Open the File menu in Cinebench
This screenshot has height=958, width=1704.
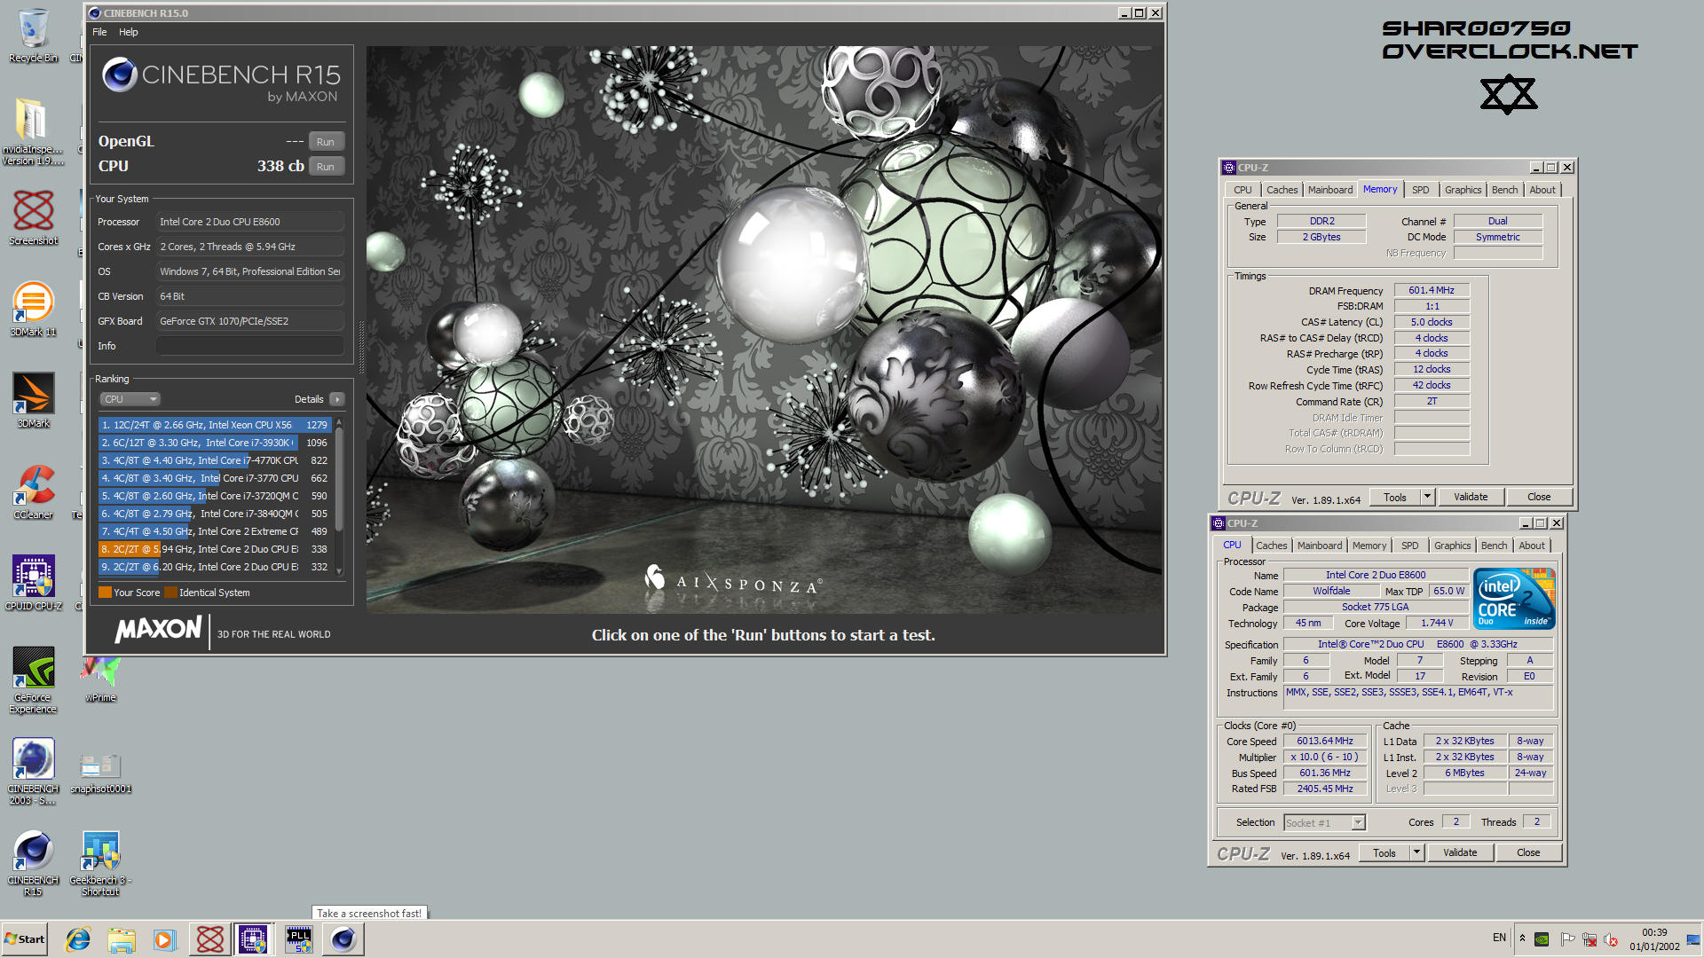tap(99, 32)
